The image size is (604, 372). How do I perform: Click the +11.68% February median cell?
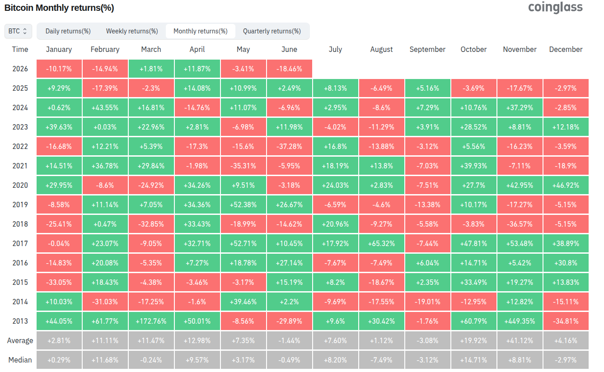pyautogui.click(x=105, y=360)
